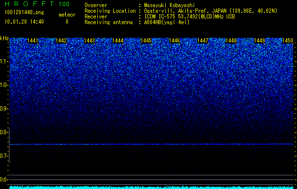Screen dimensions: 297x189
Task: Click the 1442 time marker
Action: 61,41
